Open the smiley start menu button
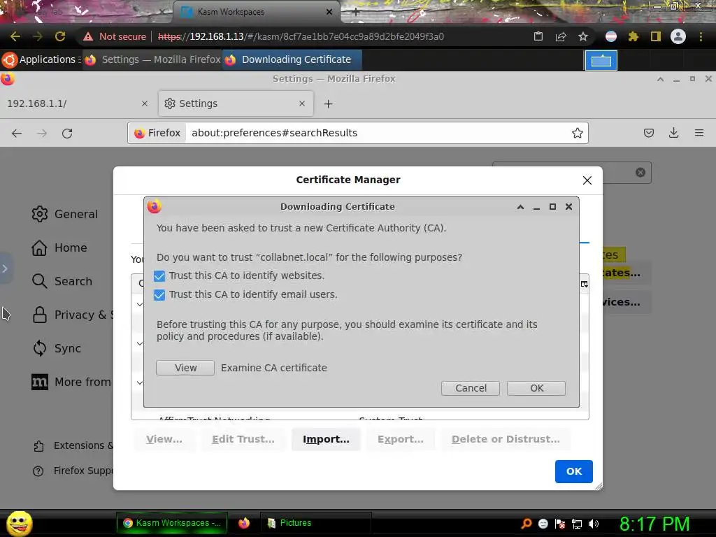This screenshot has width=716, height=537. pos(19,523)
